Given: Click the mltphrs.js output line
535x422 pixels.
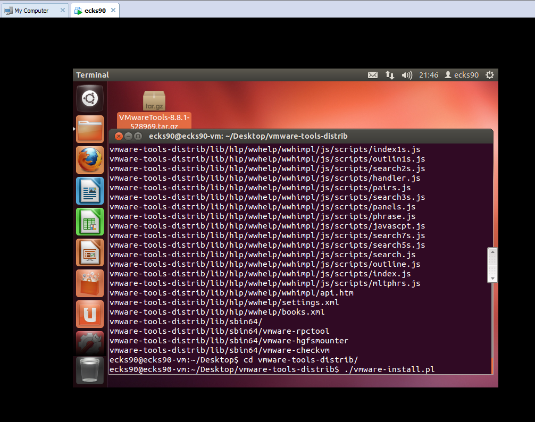Looking at the screenshot, I should pyautogui.click(x=265, y=284).
